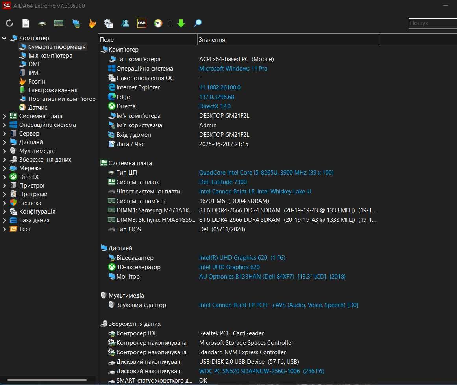The image size is (457, 385).
Task: Select the Дата / Час row
Action: point(239,144)
